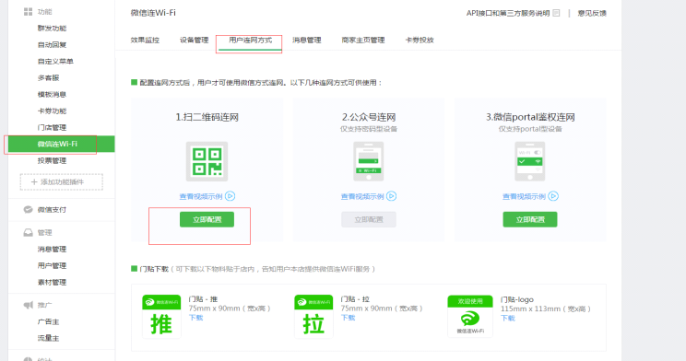686x361 pixels.
Task: Click the QR code icon for 扫二维码连网
Action: point(207,161)
